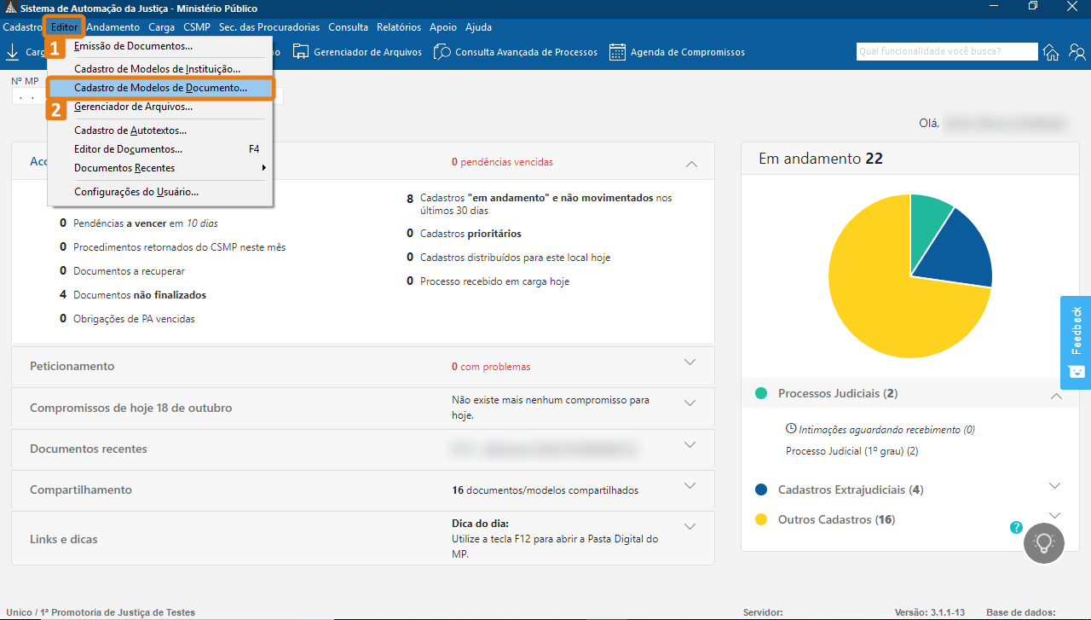Click the lightbulb tips button

pos(1044,542)
